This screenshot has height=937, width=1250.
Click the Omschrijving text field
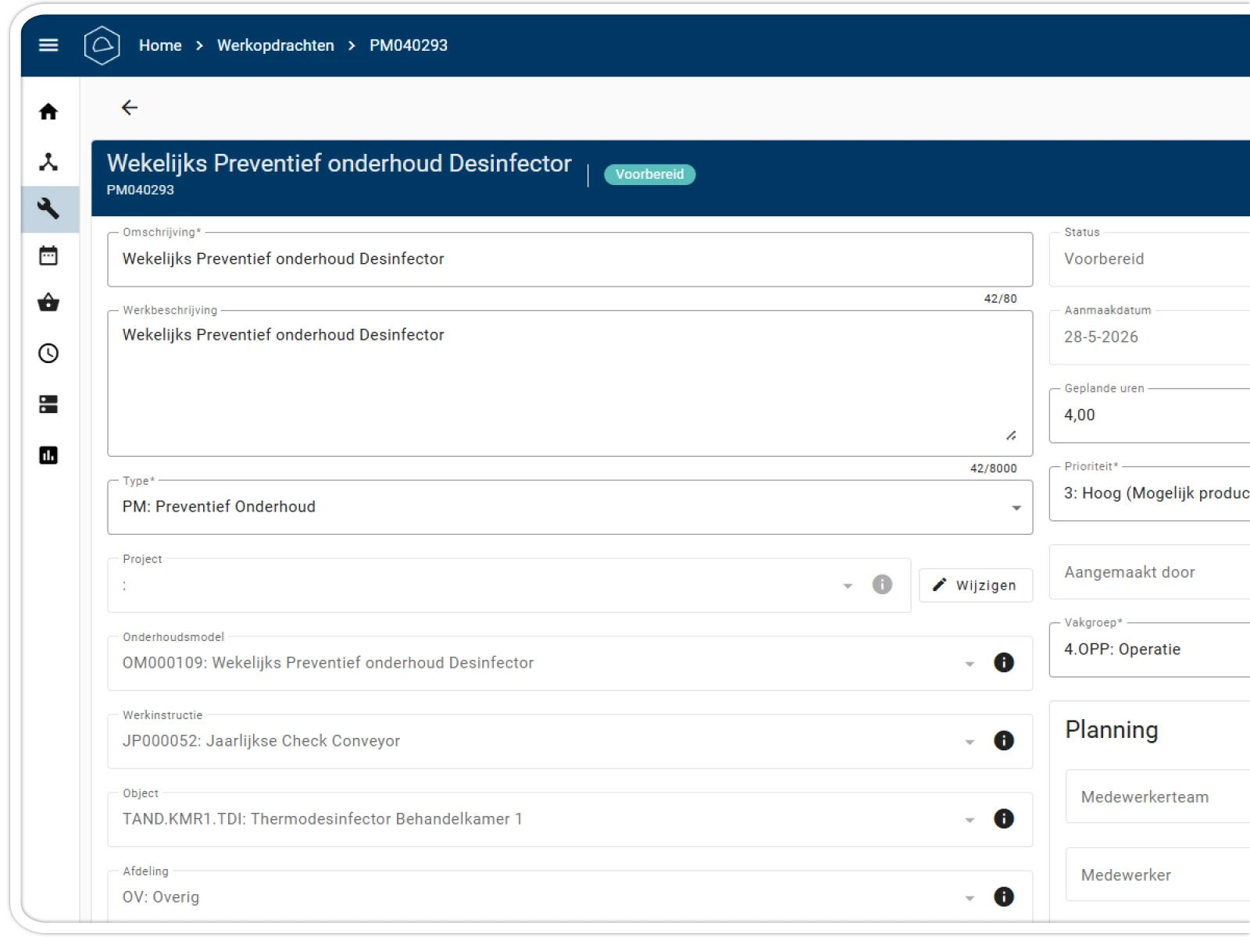pos(570,259)
